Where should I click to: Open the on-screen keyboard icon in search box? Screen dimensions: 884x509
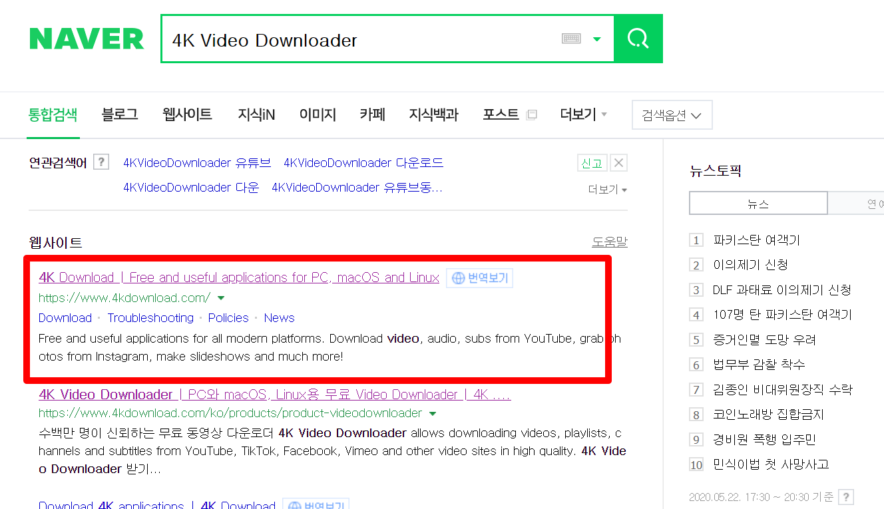571,39
